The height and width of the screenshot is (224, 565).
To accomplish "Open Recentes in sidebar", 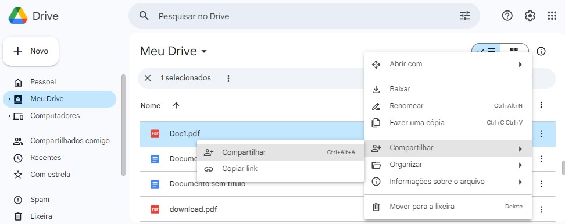I will [x=59, y=158].
